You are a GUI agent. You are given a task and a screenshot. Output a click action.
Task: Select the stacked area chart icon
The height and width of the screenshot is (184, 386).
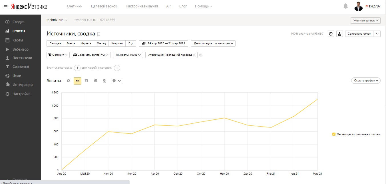click(86, 81)
